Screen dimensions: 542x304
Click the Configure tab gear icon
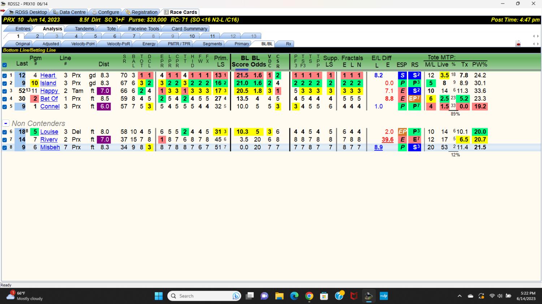pos(94,12)
